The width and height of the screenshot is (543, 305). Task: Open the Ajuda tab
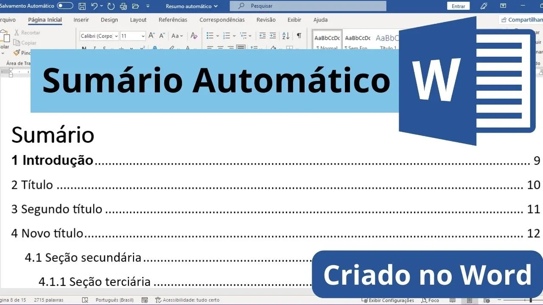pos(320,19)
